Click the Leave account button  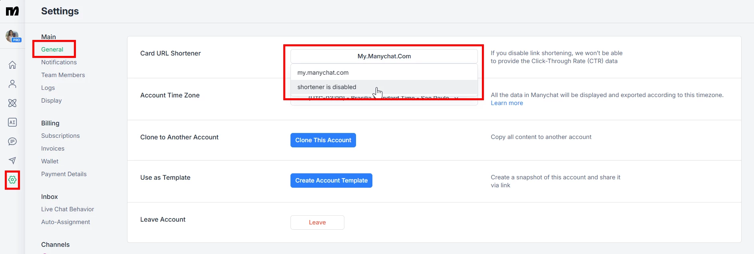tap(317, 222)
